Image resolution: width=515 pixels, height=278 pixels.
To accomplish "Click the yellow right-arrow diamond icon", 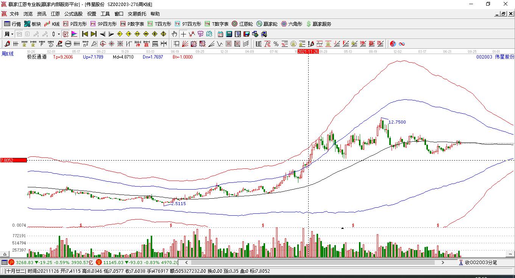I will click(x=129, y=34).
